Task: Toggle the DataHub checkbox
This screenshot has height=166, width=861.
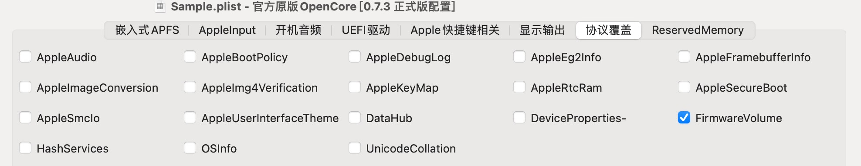Action: (x=355, y=118)
